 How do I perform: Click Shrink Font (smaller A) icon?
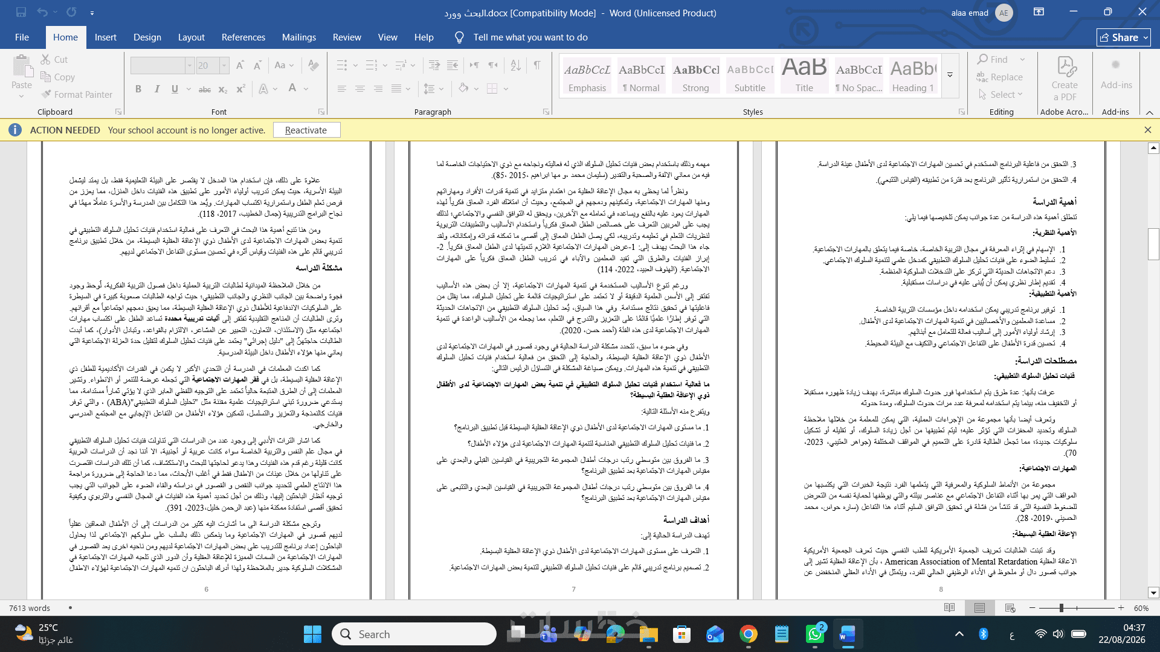pyautogui.click(x=257, y=65)
